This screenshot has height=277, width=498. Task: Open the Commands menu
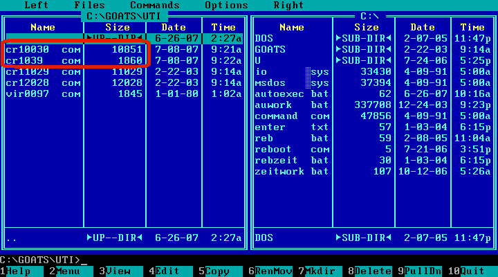[155, 5]
